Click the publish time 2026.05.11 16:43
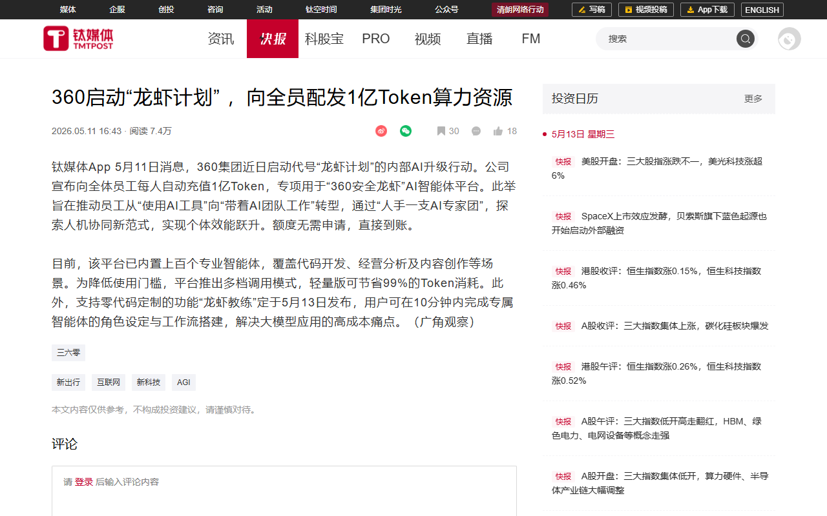827x516 pixels. (x=87, y=131)
